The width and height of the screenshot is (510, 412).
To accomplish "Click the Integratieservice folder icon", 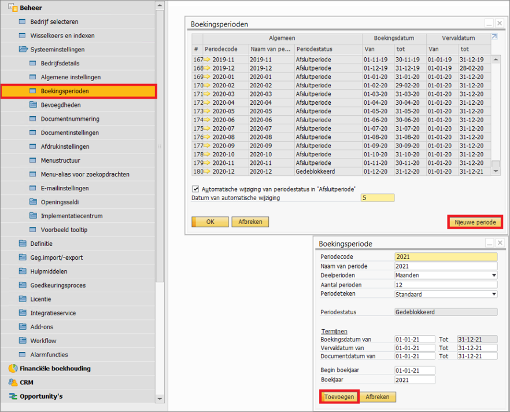I will click(23, 312).
